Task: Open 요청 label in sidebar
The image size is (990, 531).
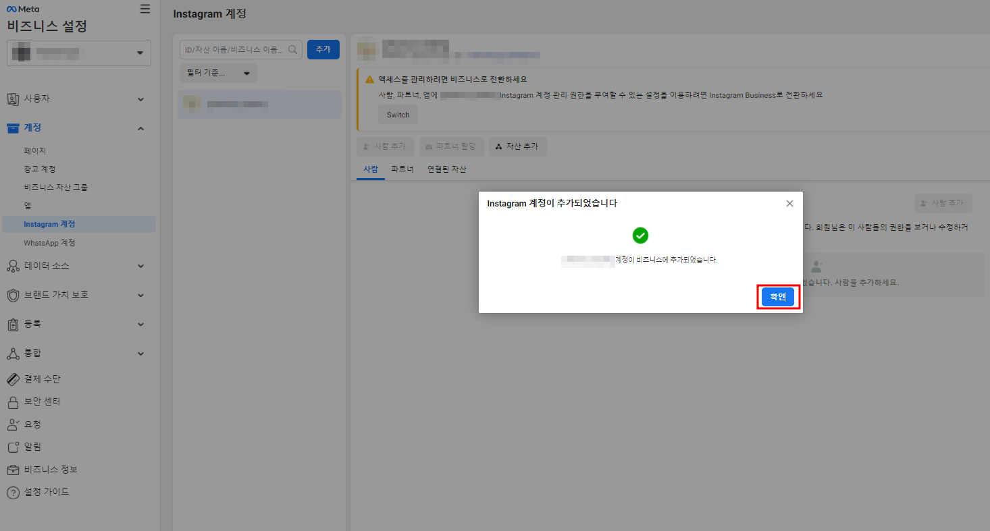Action: click(33, 424)
